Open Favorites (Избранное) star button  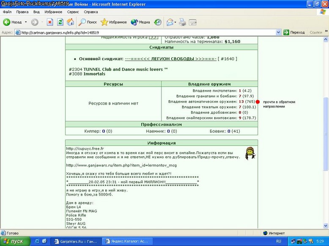pos(113,22)
